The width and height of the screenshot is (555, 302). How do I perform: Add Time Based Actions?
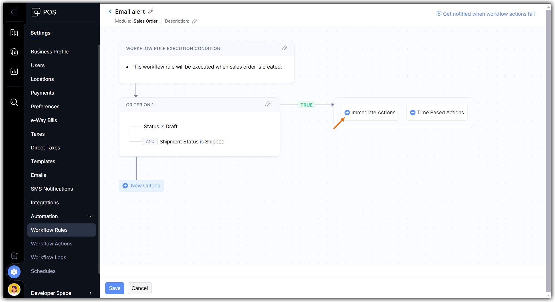437,113
